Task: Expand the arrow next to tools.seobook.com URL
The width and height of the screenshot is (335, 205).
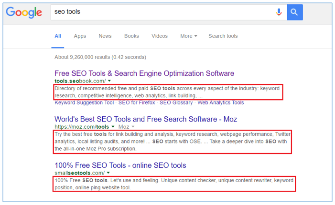Action: click(x=109, y=82)
